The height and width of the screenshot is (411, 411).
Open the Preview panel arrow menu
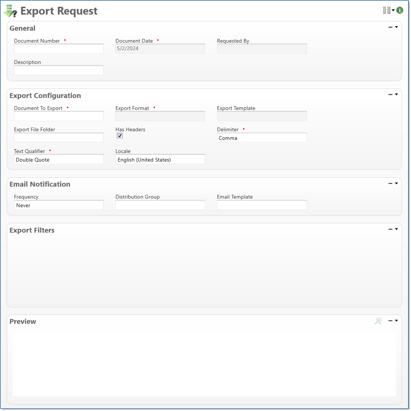[x=396, y=321]
